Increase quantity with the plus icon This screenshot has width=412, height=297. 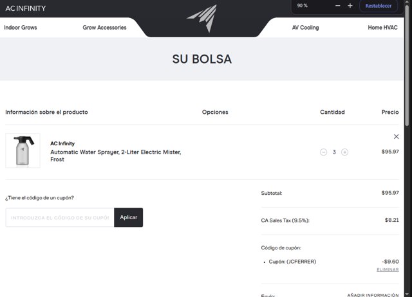point(345,152)
